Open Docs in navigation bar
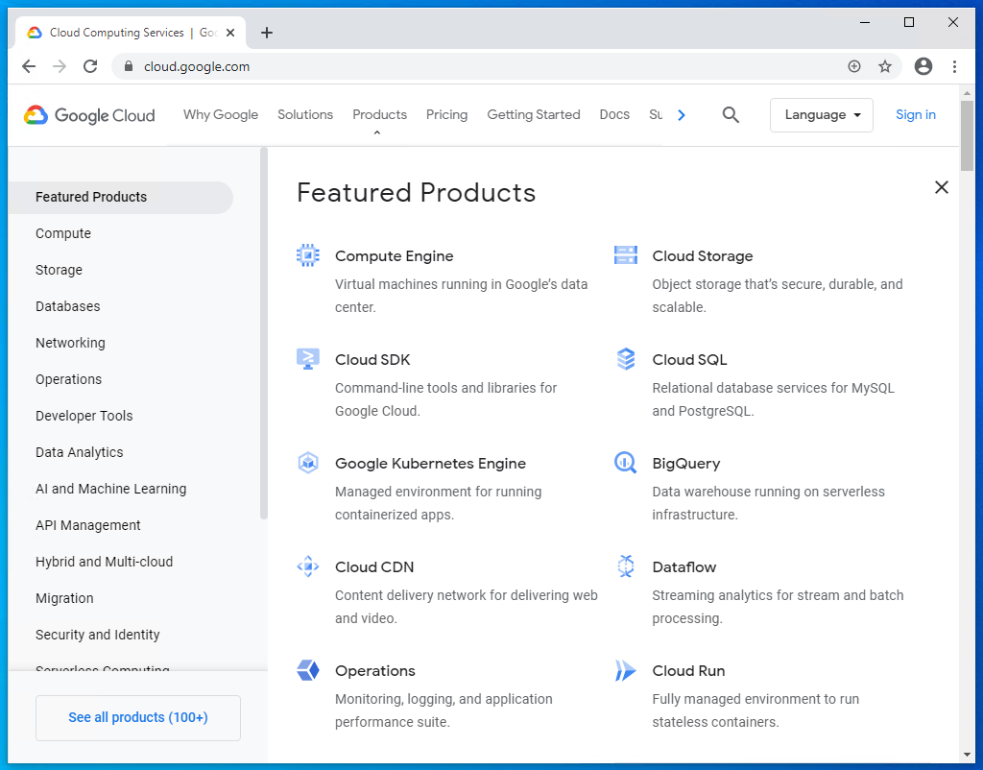This screenshot has height=770, width=983. [x=614, y=115]
